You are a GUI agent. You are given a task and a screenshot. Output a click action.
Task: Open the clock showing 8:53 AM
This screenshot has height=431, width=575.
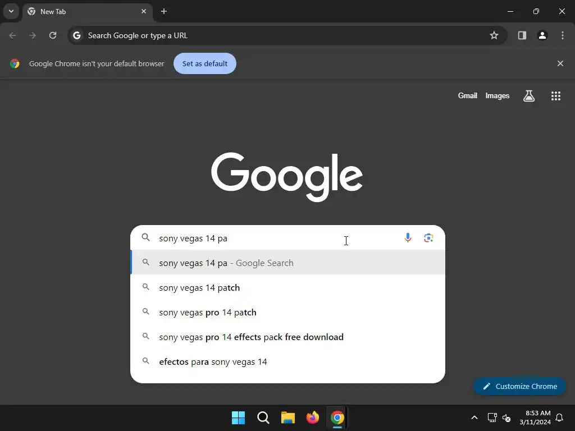(x=535, y=418)
